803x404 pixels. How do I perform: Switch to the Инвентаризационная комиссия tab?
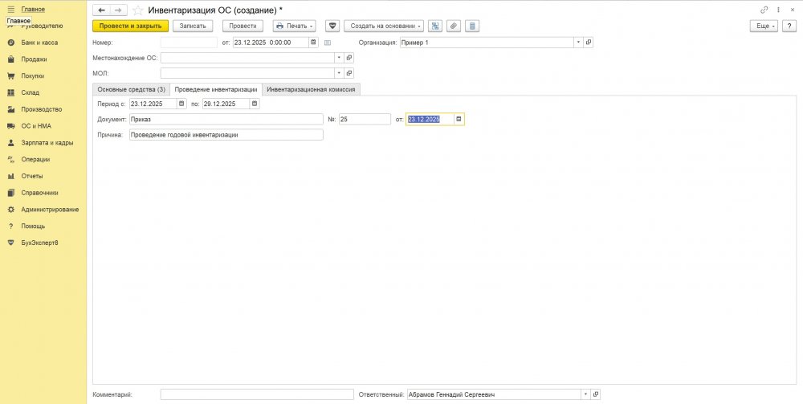pyautogui.click(x=312, y=89)
